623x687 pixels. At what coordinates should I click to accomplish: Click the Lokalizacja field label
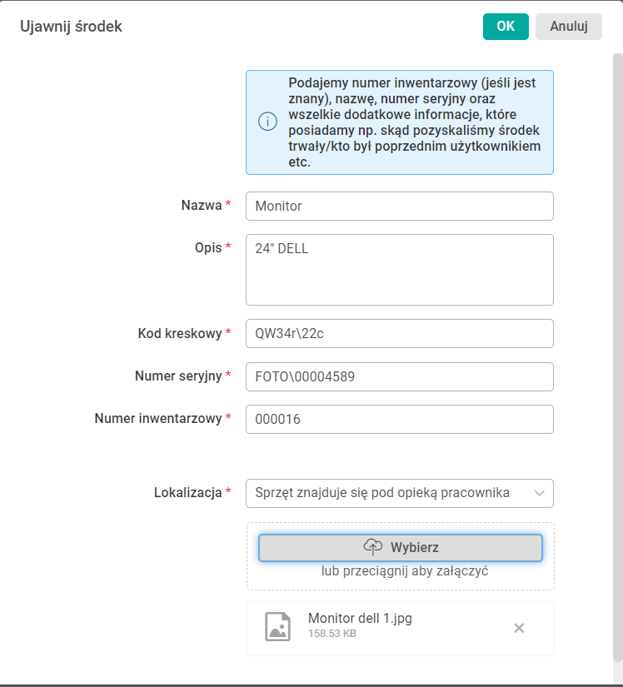(x=189, y=492)
